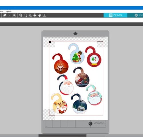Screen dimensions: 143x139
Task: Click the Fit to Page icon
Action: coord(44,15)
